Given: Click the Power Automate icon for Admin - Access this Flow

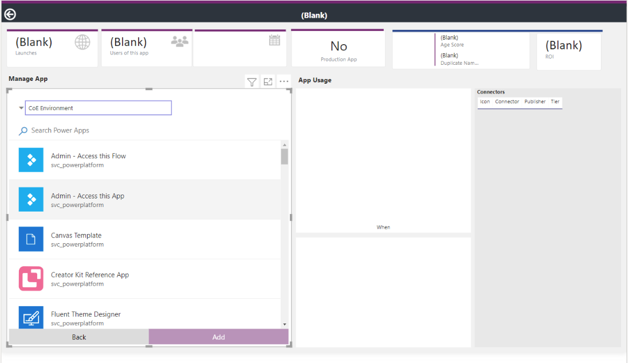Looking at the screenshot, I should click(x=31, y=159).
